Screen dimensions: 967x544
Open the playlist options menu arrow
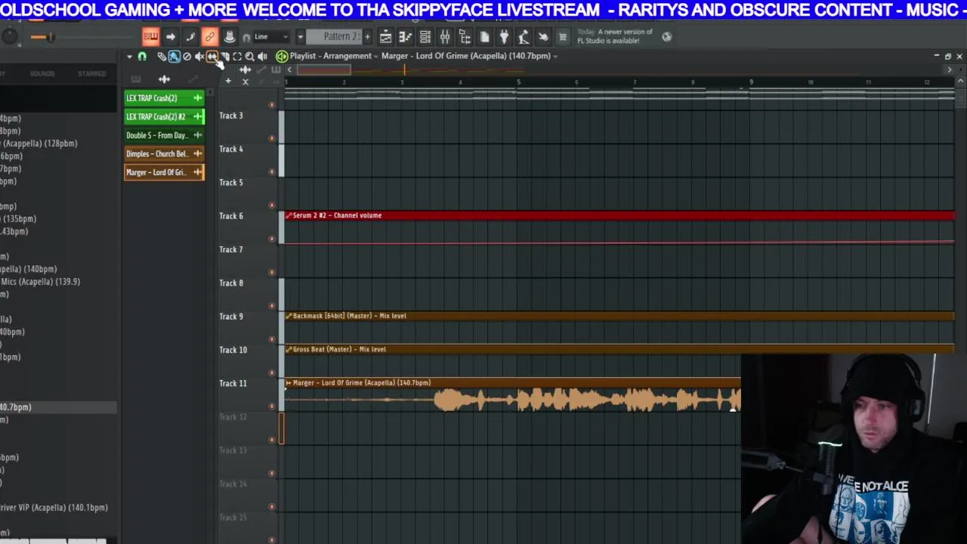point(130,57)
